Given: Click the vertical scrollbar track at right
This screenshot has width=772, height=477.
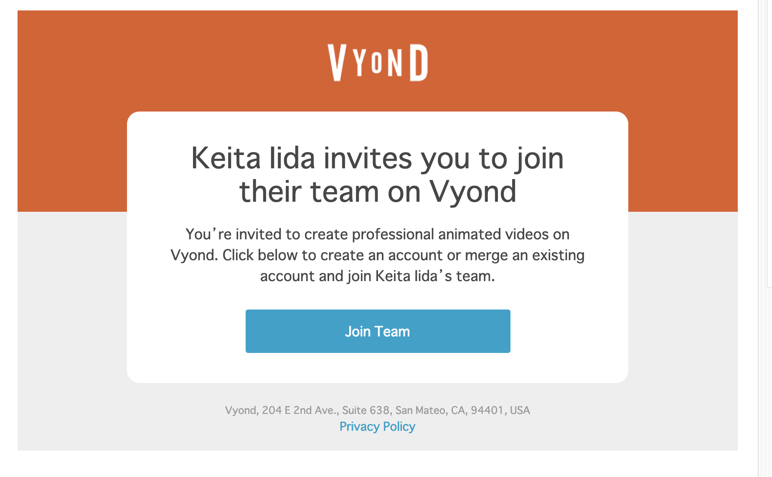Looking at the screenshot, I should 764,238.
